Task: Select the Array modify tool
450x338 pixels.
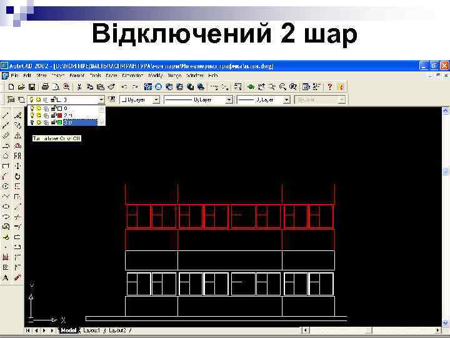Action: coord(17,156)
